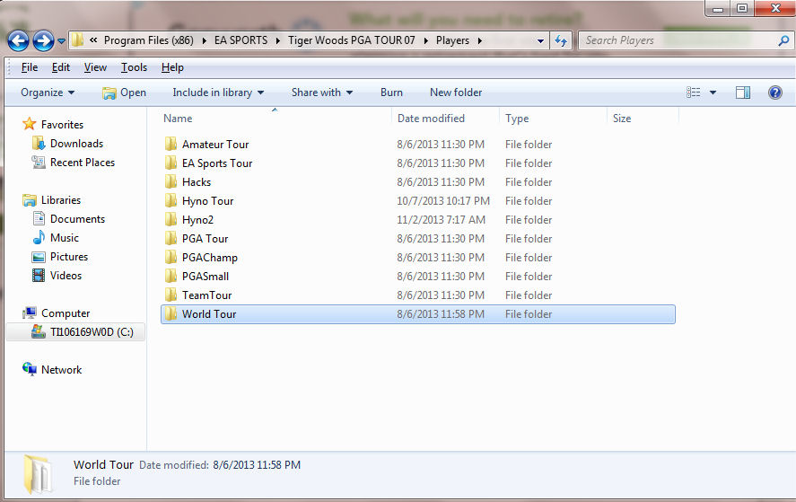Click the Search Players input field

click(678, 40)
